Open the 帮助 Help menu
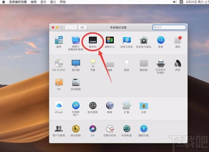The width and height of the screenshot is (209, 152). point(63,2)
